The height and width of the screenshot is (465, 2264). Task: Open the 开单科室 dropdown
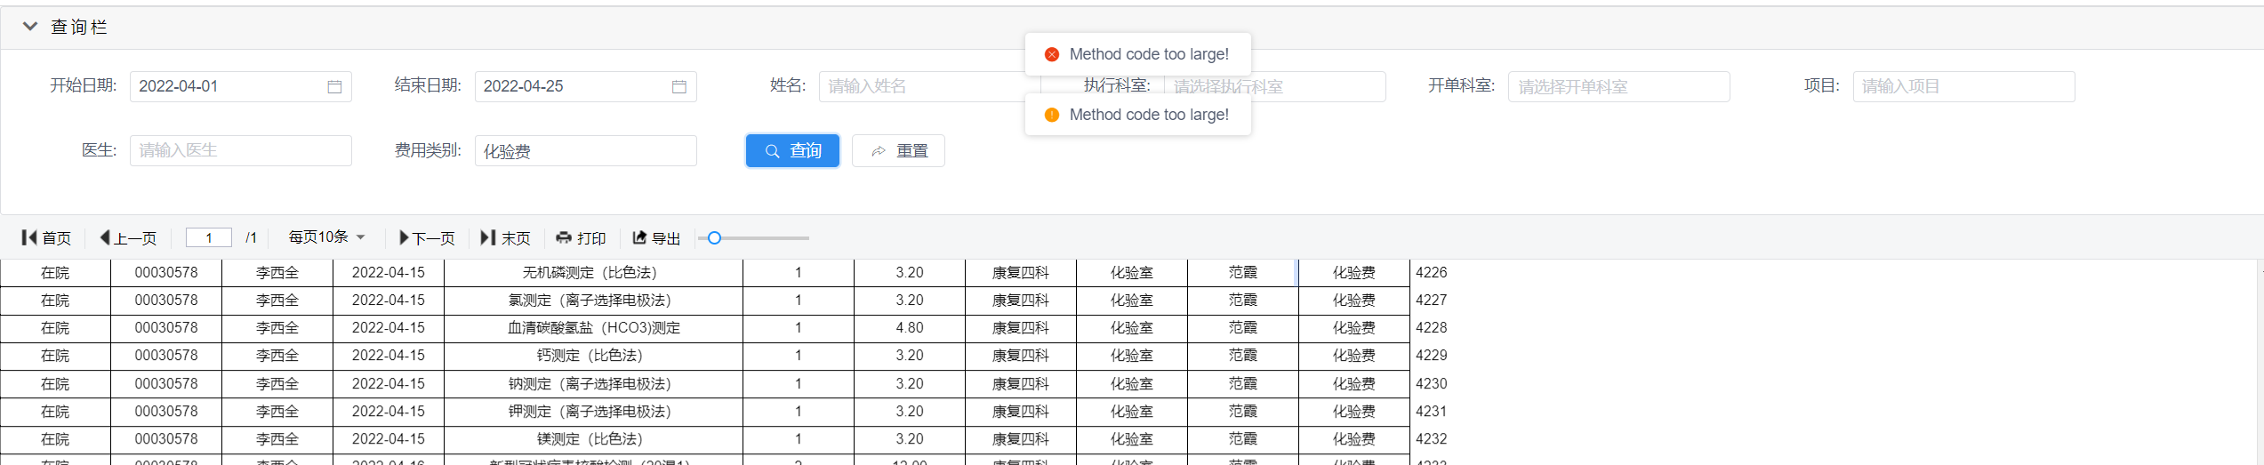[x=1619, y=86]
